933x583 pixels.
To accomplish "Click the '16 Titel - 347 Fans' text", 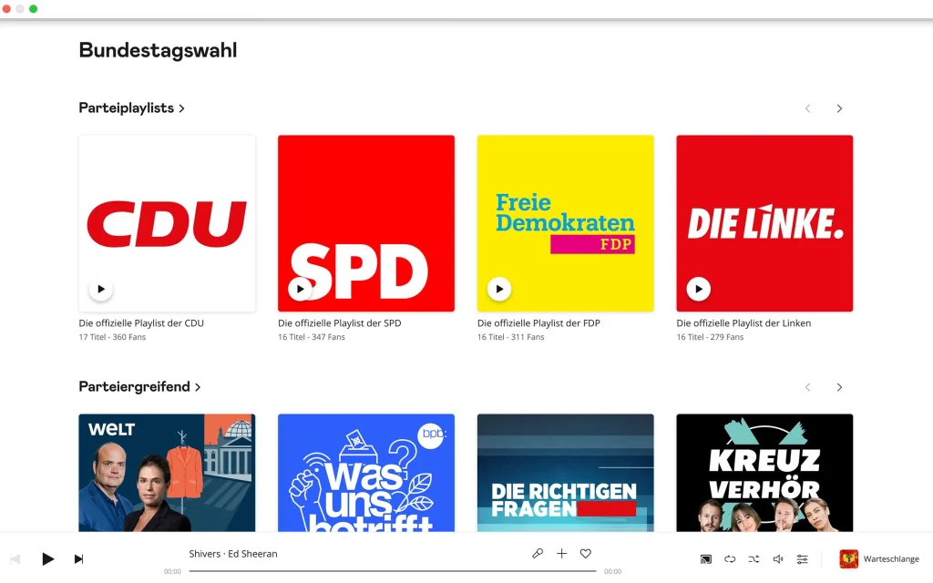I will click(x=312, y=337).
